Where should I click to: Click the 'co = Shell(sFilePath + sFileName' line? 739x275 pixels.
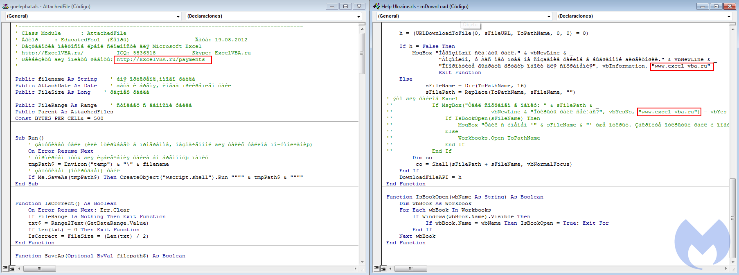tap(494, 164)
